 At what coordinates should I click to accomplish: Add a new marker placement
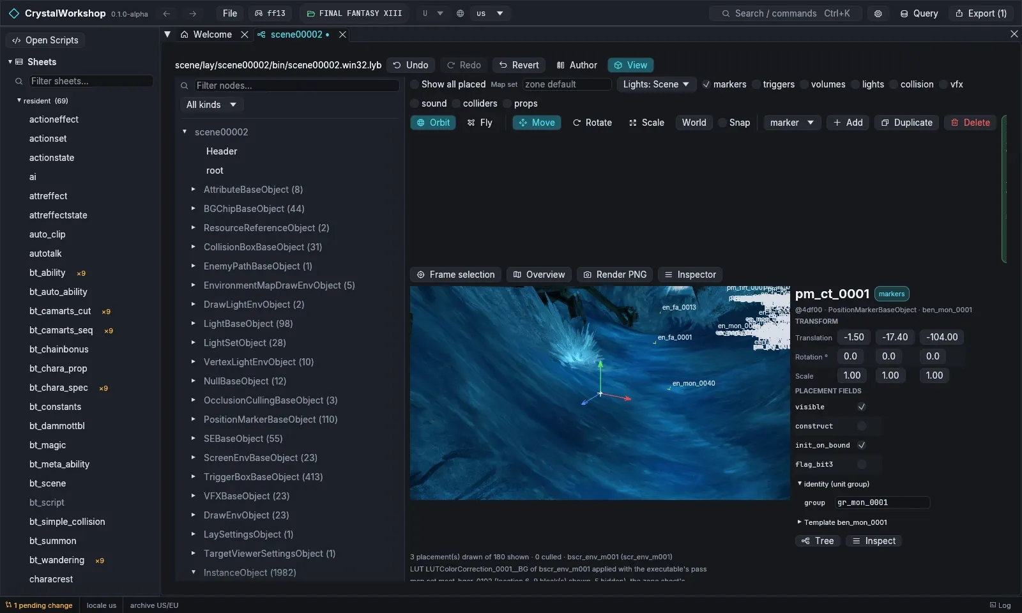pos(848,123)
